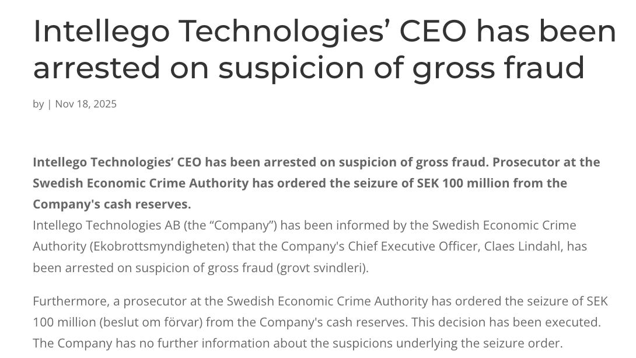The width and height of the screenshot is (636, 358).
Task: Click 'This decision has been executed.' sentence
Action: coord(506,322)
